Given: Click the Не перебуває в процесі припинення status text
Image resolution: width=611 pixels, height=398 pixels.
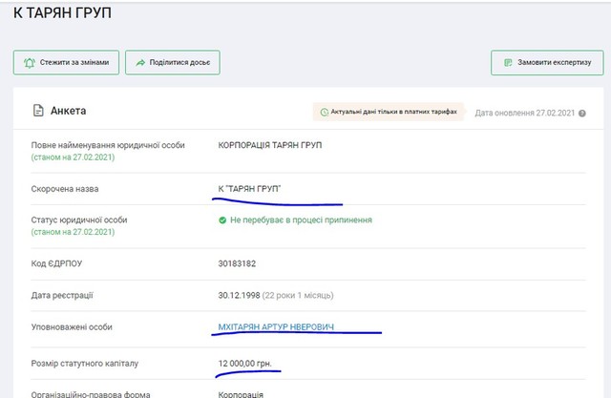Looking at the screenshot, I should (301, 220).
